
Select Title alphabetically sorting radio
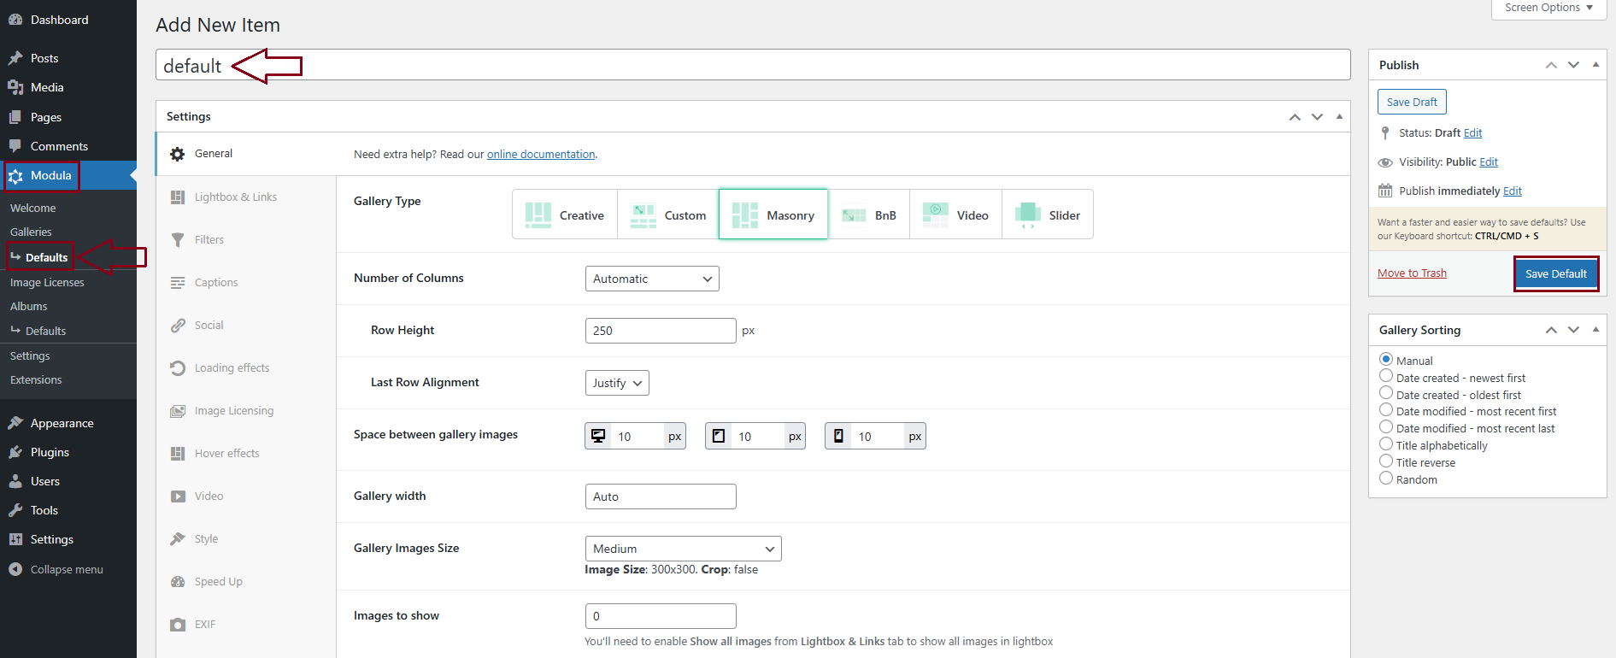[1386, 444]
